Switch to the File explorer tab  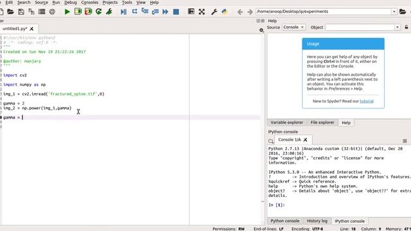(x=322, y=123)
